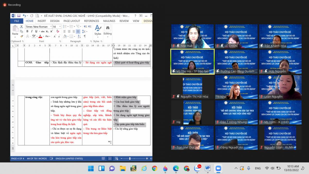Click PAGE 4 OF 4 status indicator
This screenshot has height=174, width=309.
(18, 159)
